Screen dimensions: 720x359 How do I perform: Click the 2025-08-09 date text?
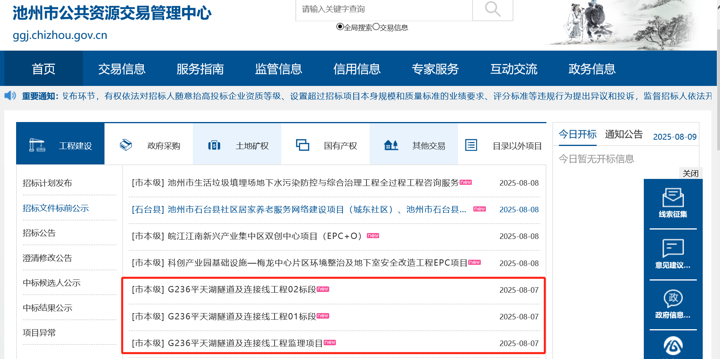675,137
